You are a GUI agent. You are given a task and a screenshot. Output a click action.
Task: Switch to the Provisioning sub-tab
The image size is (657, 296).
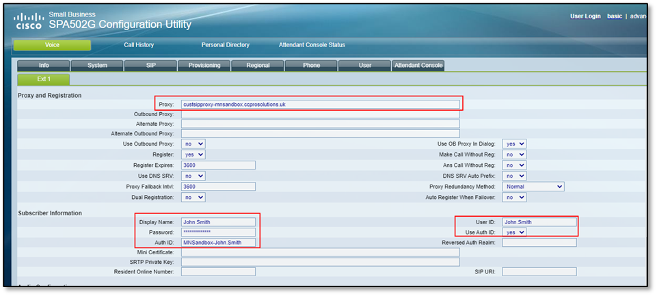204,66
